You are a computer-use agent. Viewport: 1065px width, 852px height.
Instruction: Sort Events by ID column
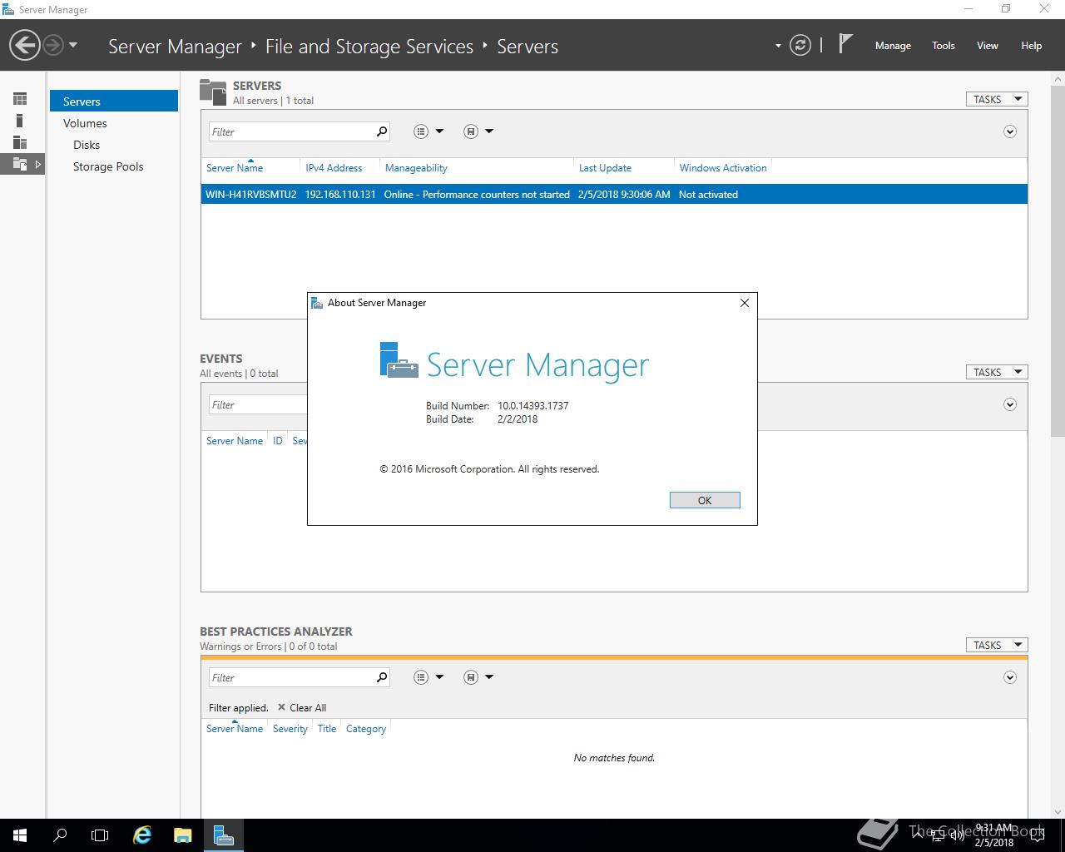click(278, 441)
